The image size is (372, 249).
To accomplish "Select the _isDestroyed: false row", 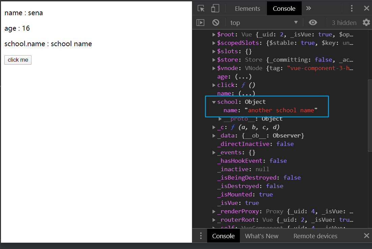I will pyautogui.click(x=250, y=186).
